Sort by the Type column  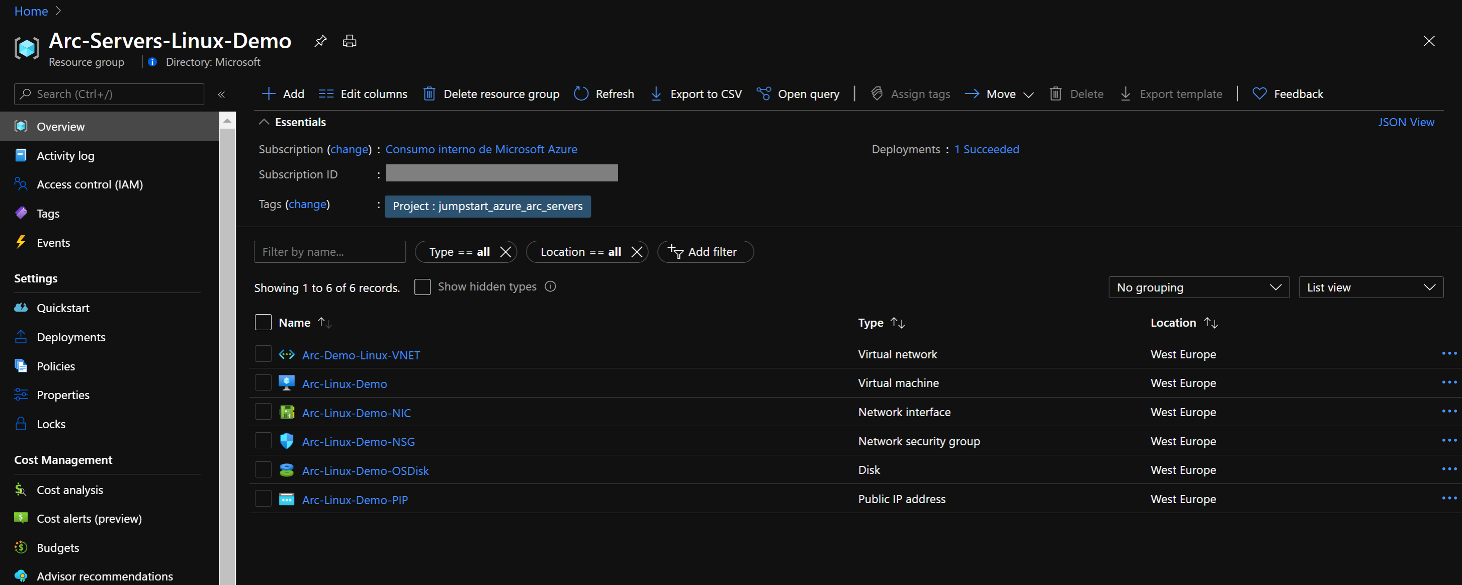[882, 322]
